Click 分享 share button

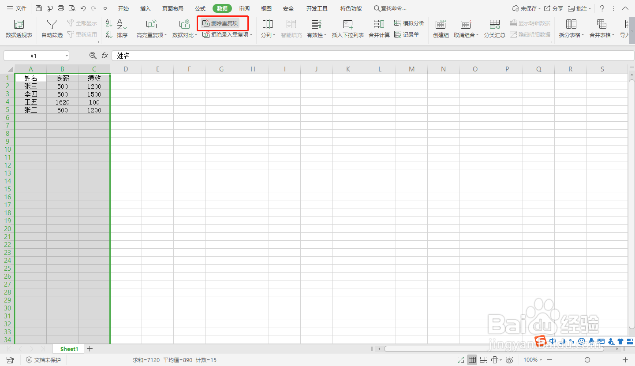(554, 8)
